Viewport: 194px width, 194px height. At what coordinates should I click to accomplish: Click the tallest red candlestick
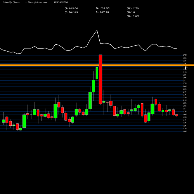click(x=100, y=79)
